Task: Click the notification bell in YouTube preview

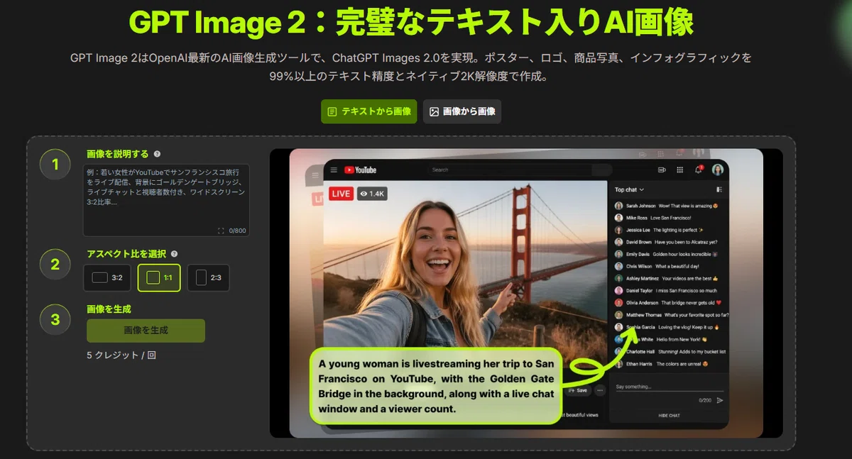Action: (x=698, y=170)
